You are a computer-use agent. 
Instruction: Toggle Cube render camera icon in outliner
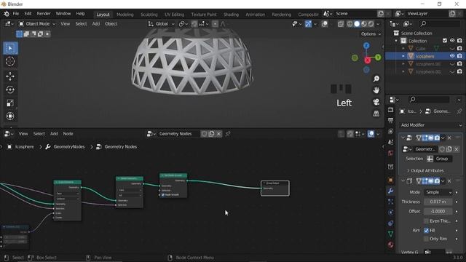pos(459,48)
